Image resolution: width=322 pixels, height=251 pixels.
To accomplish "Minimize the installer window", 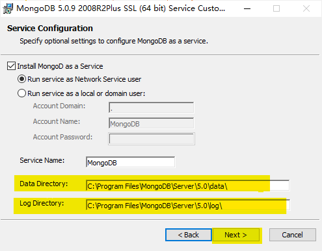I will tap(247, 8).
